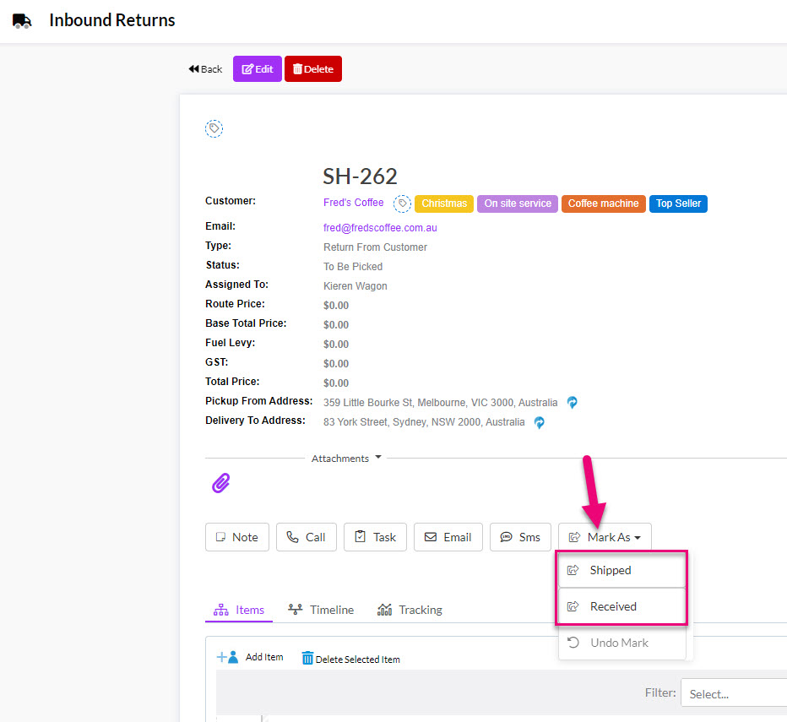
Task: Click the Total Price $0.00 value
Action: [336, 383]
